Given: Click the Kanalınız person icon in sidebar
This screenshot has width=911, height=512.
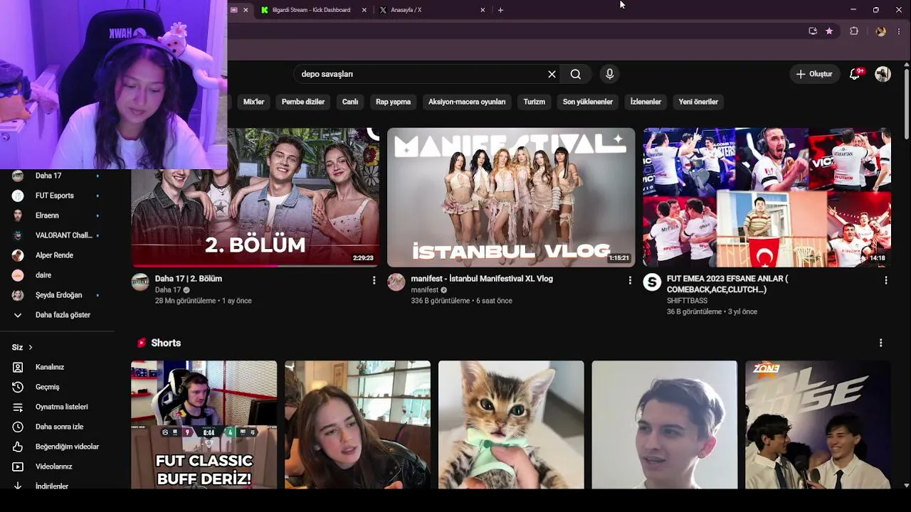Looking at the screenshot, I should [x=18, y=367].
